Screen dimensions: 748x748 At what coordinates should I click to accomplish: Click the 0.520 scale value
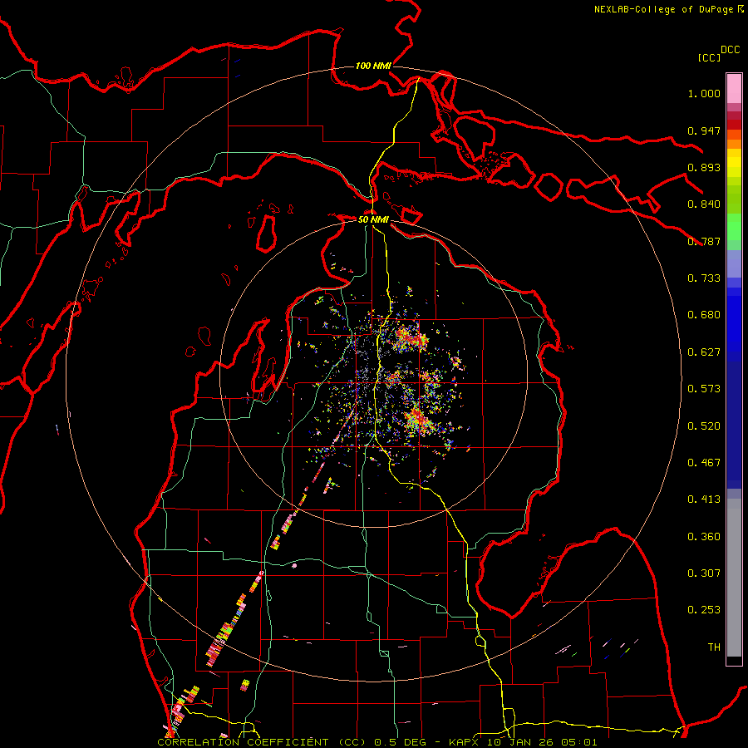[704, 426]
